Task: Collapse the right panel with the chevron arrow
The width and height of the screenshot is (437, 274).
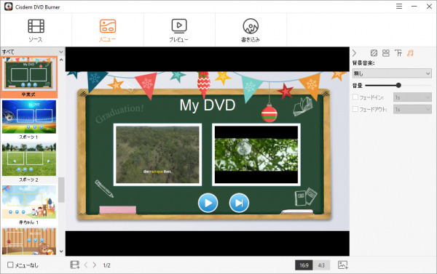Action: pyautogui.click(x=354, y=53)
